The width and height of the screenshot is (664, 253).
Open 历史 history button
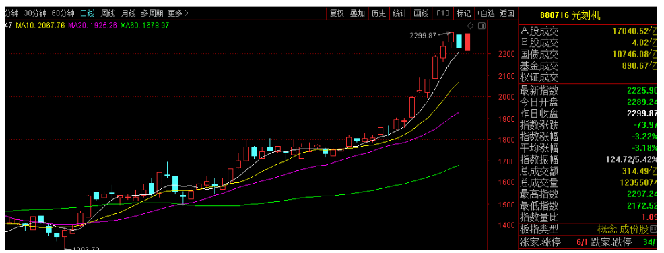point(378,13)
